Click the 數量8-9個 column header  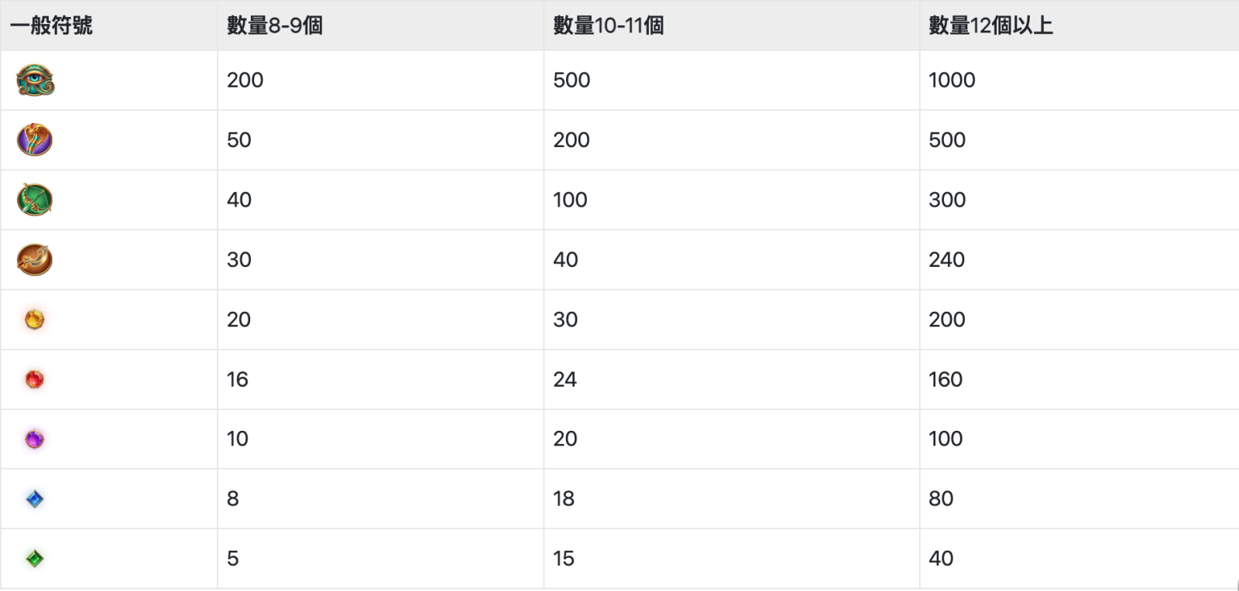click(274, 26)
